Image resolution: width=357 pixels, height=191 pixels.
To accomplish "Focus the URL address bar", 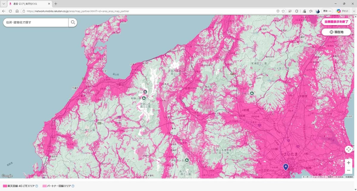I will click(149, 11).
